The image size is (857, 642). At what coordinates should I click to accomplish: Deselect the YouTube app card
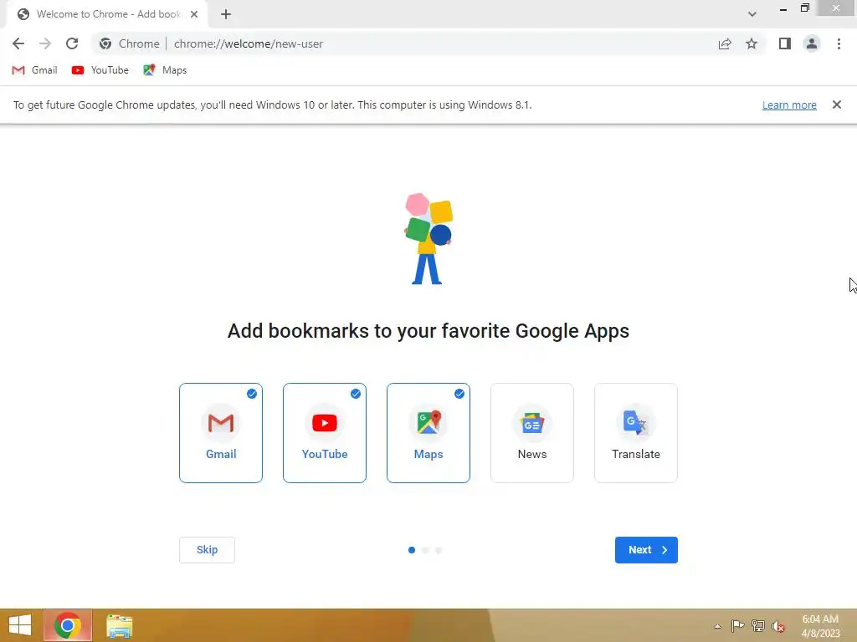(x=325, y=433)
